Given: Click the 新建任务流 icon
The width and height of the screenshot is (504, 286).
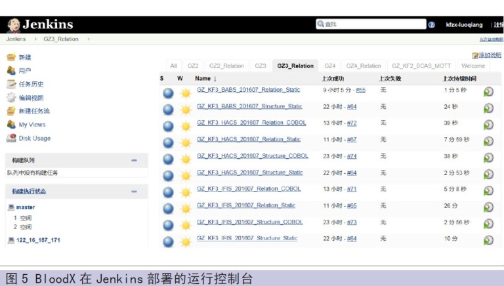Looking at the screenshot, I should 11,112.
